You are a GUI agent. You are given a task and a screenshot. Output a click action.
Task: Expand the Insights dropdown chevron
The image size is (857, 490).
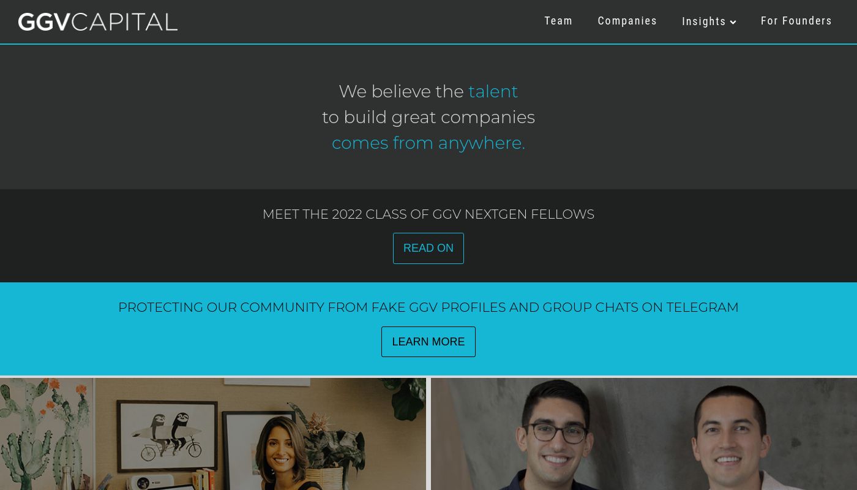733,23
